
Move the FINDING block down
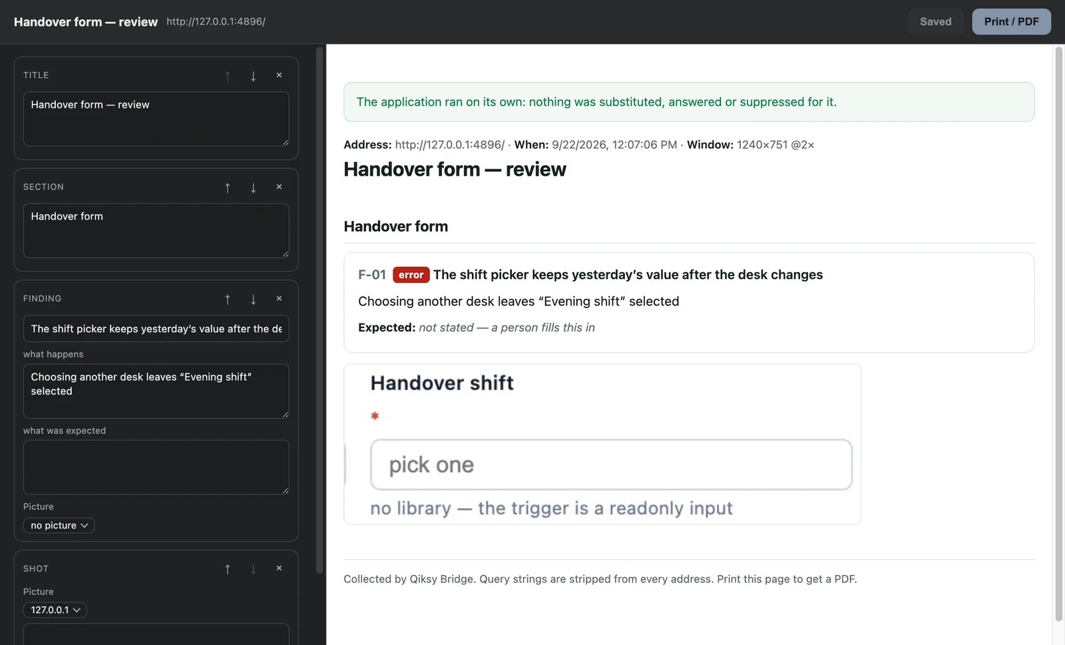254,300
